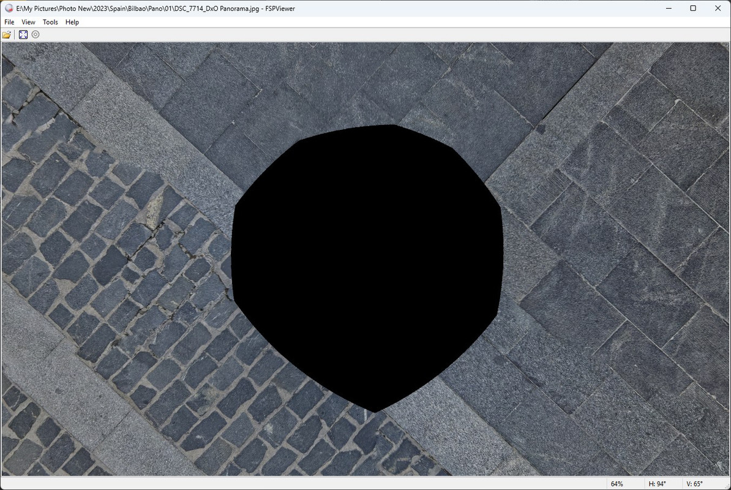
Task: Toggle full screen view icon
Action: (x=23, y=34)
